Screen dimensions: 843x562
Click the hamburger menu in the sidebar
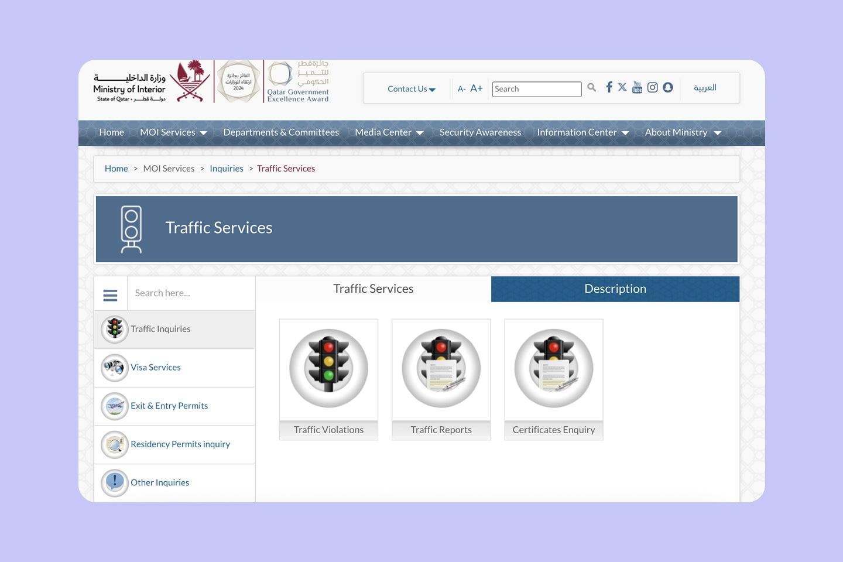pyautogui.click(x=110, y=295)
